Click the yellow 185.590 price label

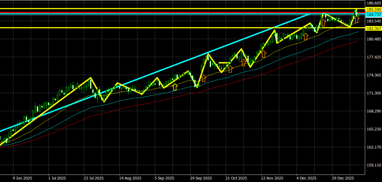tap(373, 9)
